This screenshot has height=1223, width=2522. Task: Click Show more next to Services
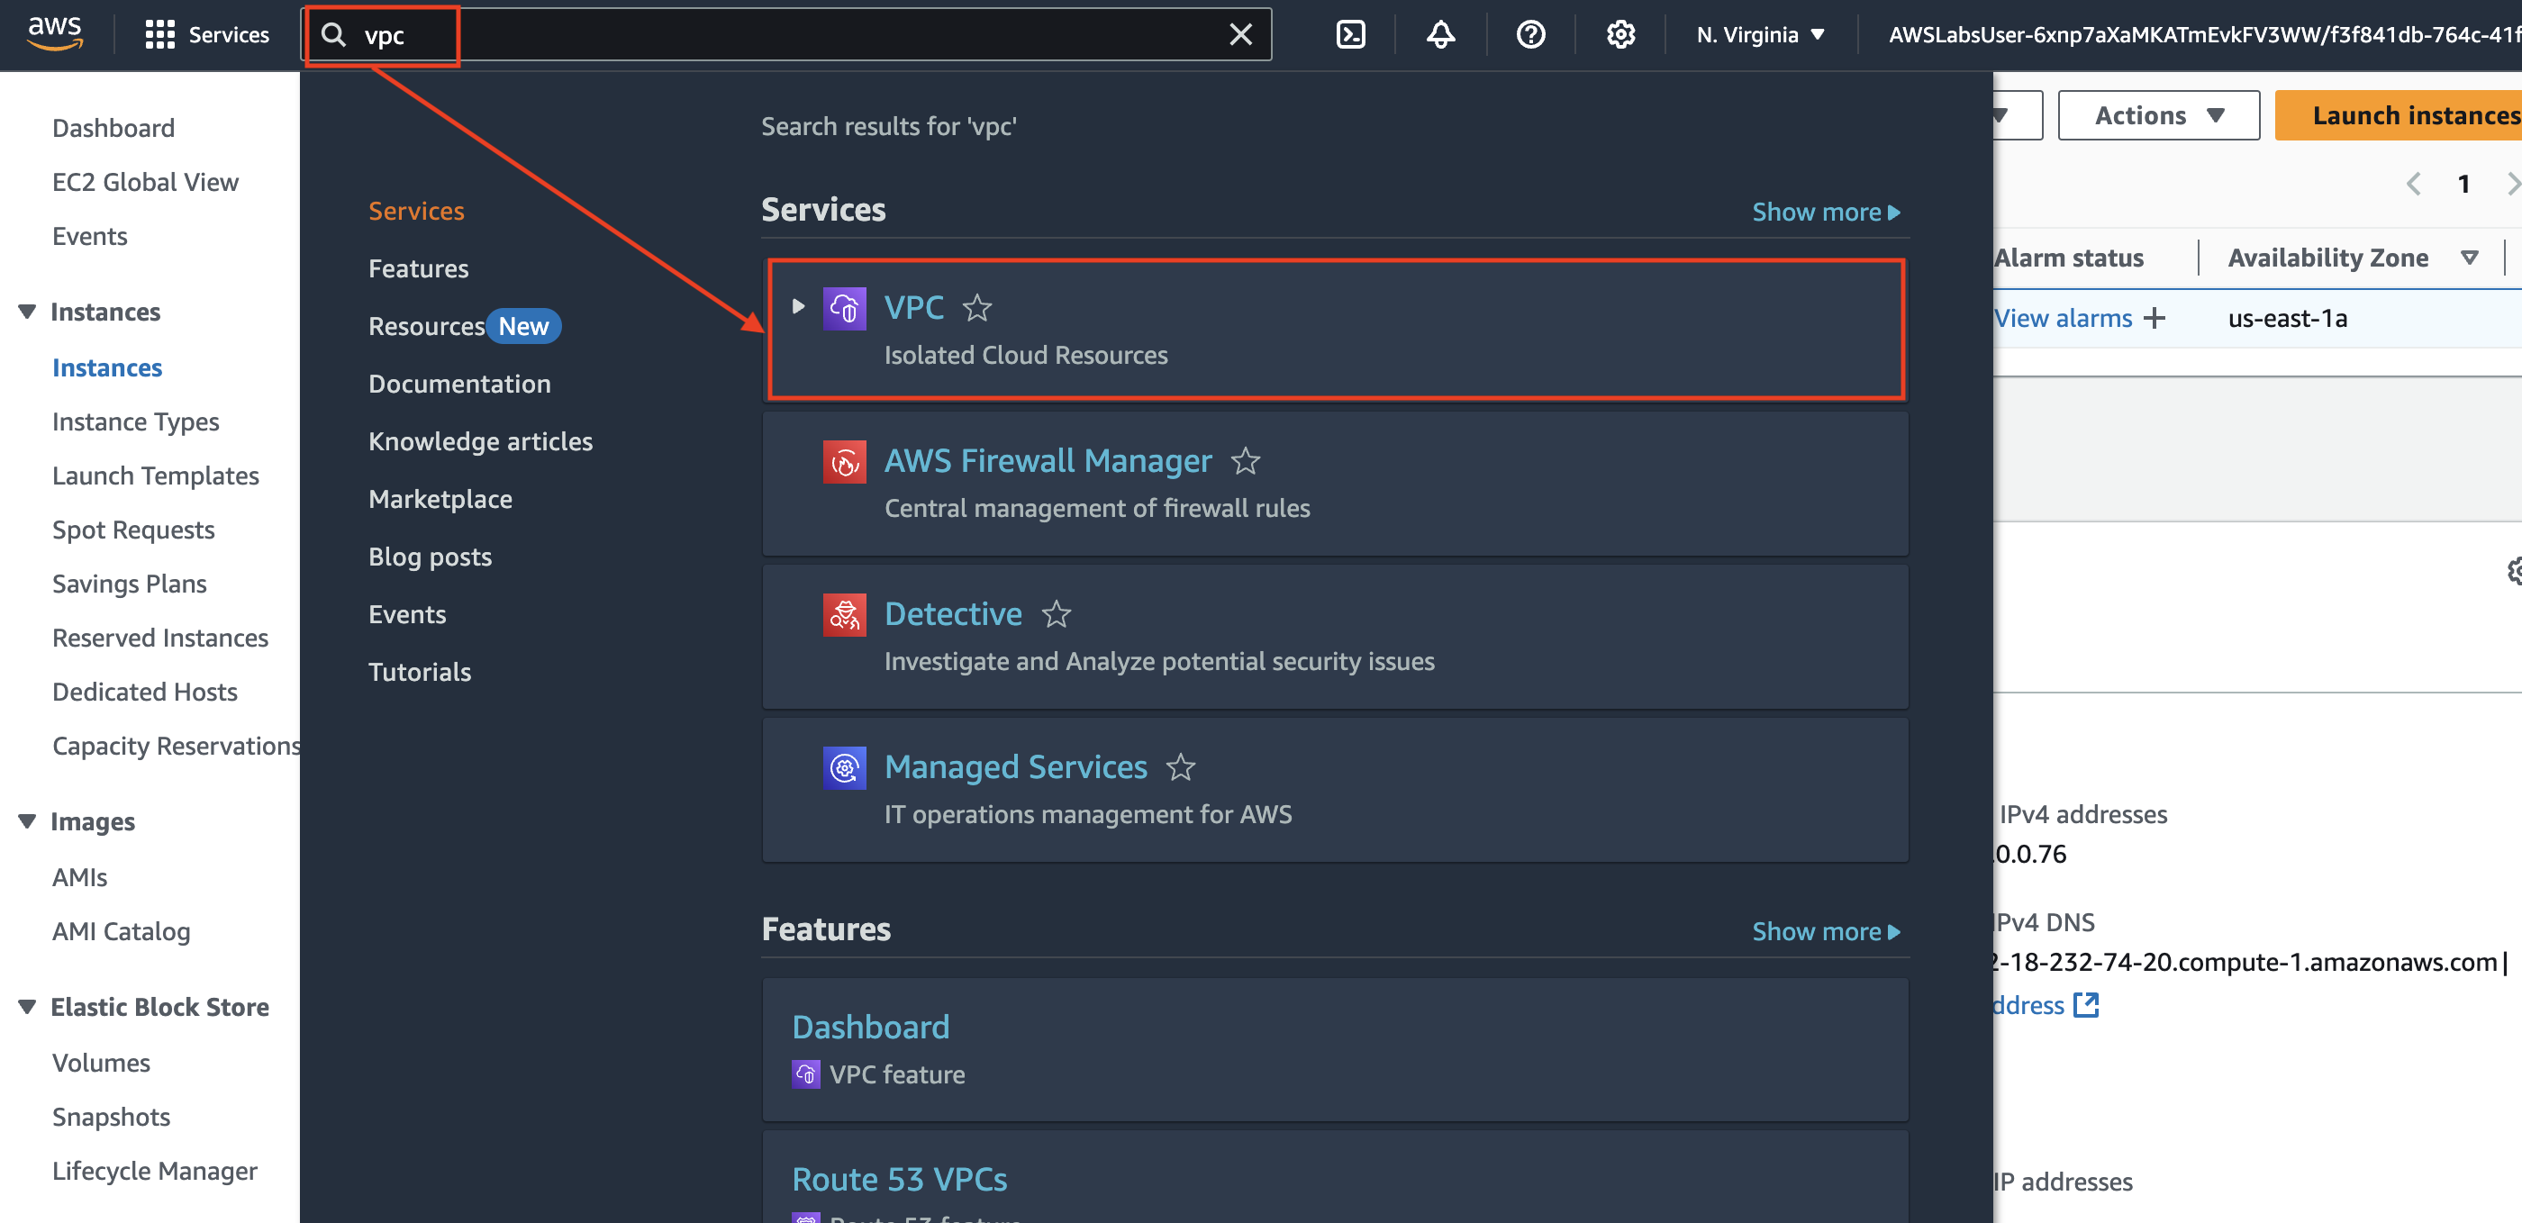pos(1825,213)
